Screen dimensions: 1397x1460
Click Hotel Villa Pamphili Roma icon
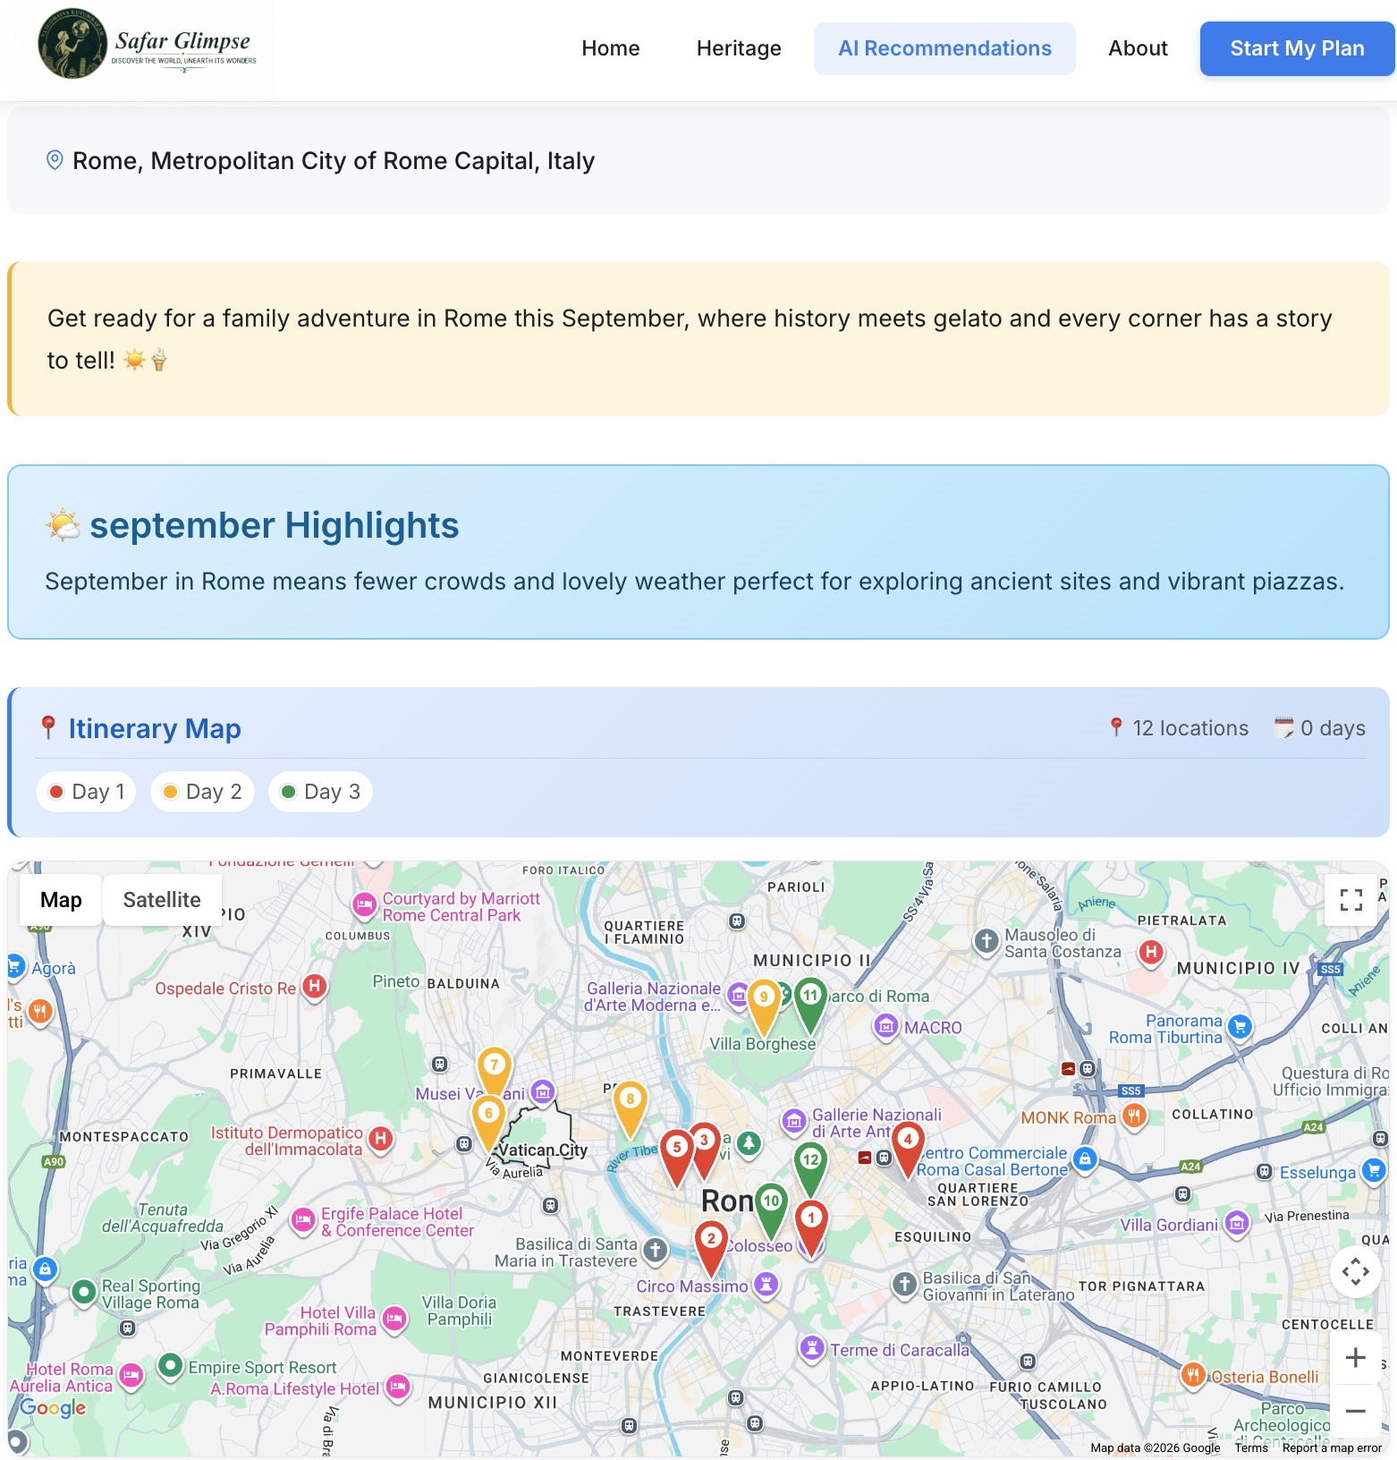pos(394,1319)
